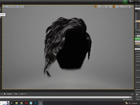
Task: Click the Rotation label in Transform
Action: [138, 56]
